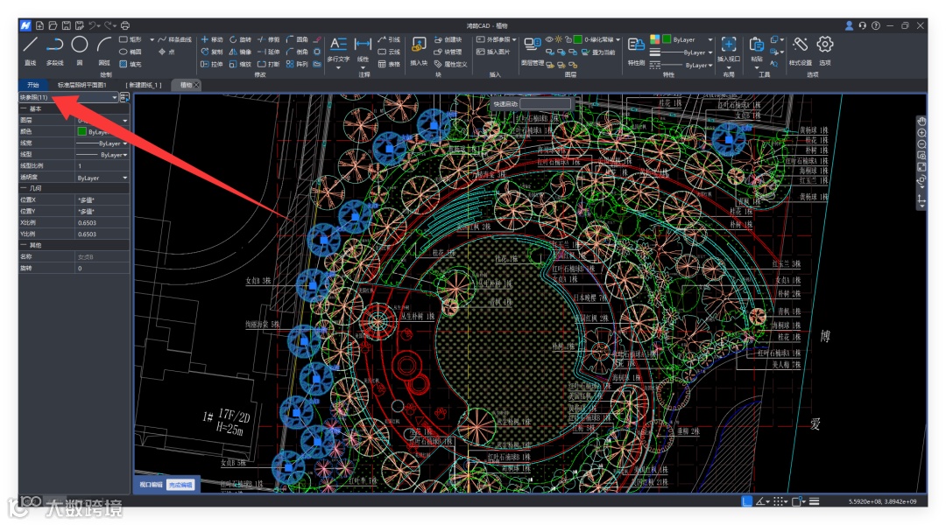Use the 延伸 extend tool
The width and height of the screenshot is (946, 525).
coord(269,52)
